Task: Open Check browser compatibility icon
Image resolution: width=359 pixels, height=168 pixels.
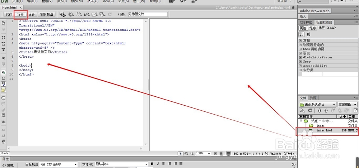Action: 94,14
